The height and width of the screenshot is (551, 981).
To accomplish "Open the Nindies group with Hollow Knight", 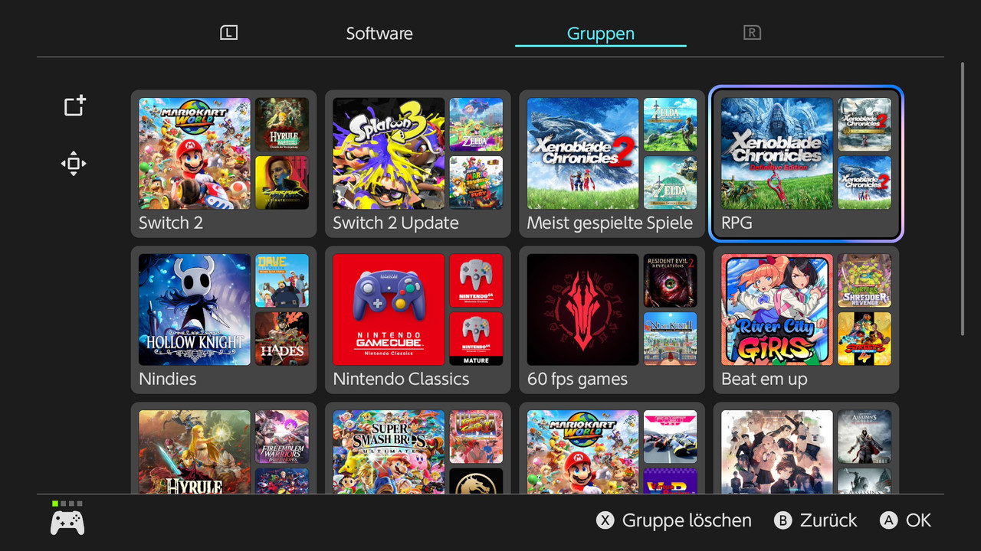I will point(224,320).
